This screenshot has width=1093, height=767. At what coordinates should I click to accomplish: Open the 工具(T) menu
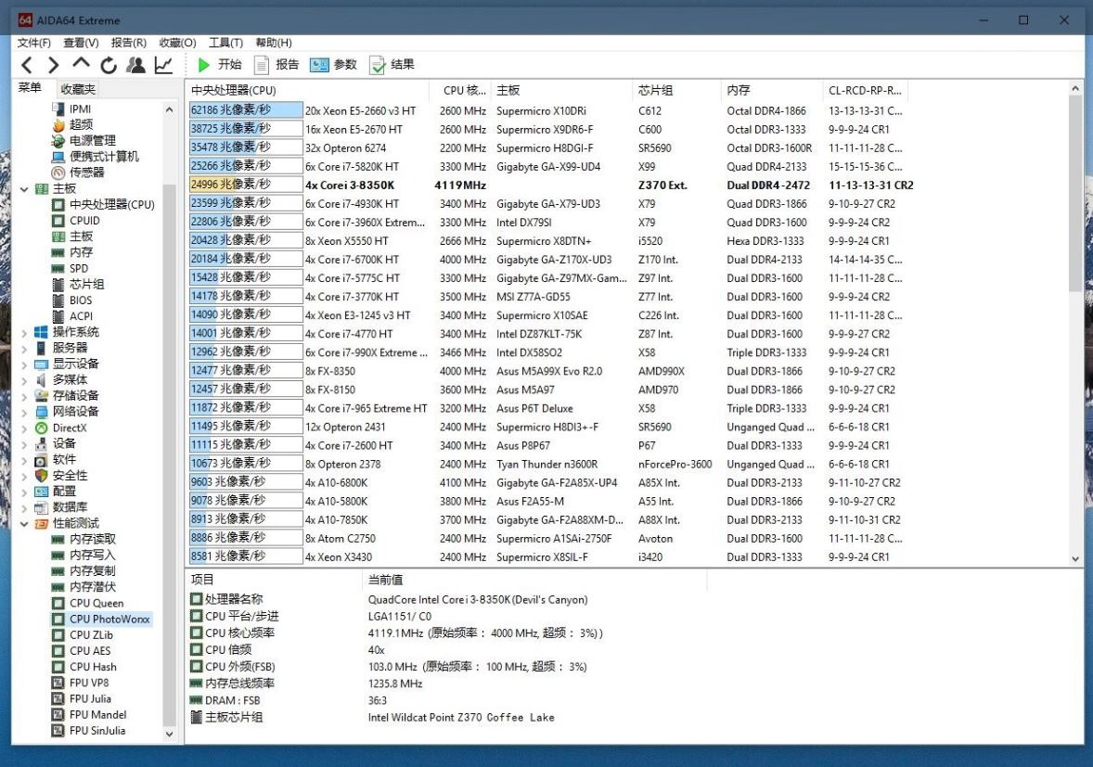tap(225, 43)
